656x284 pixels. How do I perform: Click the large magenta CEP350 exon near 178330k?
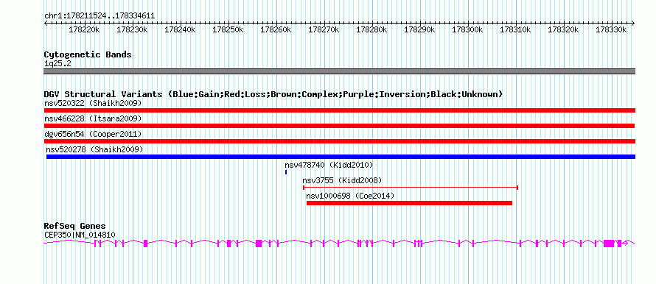pos(609,243)
